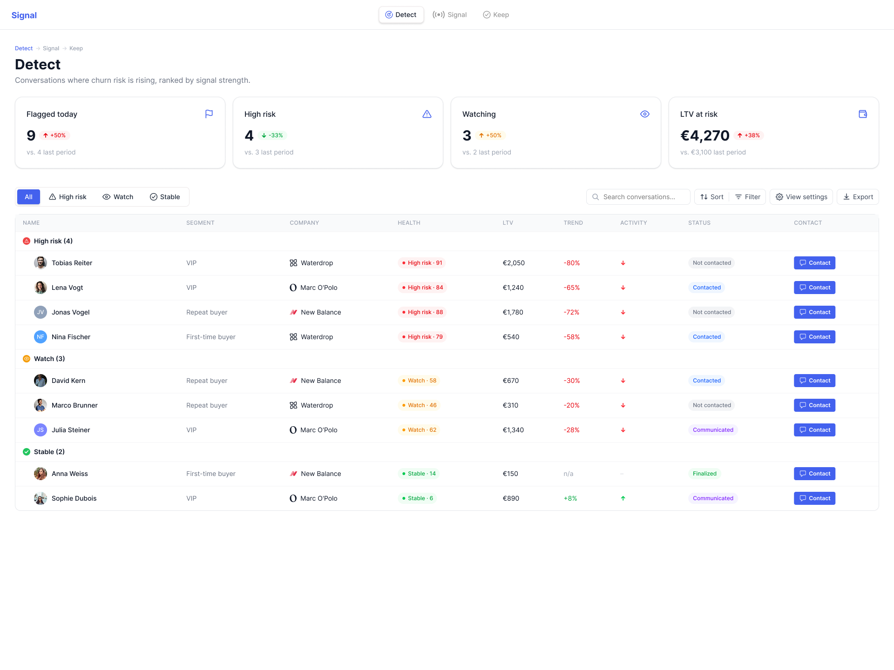The width and height of the screenshot is (894, 670).
Task: Contact Tobias Reiter
Action: click(x=814, y=263)
